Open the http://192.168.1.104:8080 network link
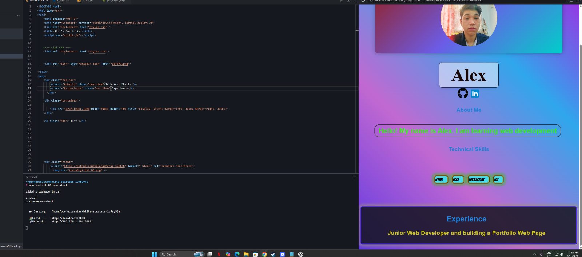Screen dimensions: 582x257 pyautogui.click(x=71, y=221)
